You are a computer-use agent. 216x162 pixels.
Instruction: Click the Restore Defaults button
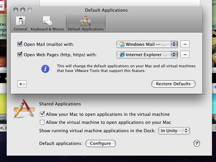[173, 84]
